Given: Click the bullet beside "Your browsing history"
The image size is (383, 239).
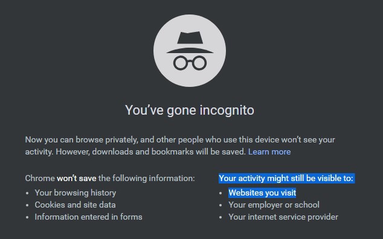Looking at the screenshot, I should [27, 193].
